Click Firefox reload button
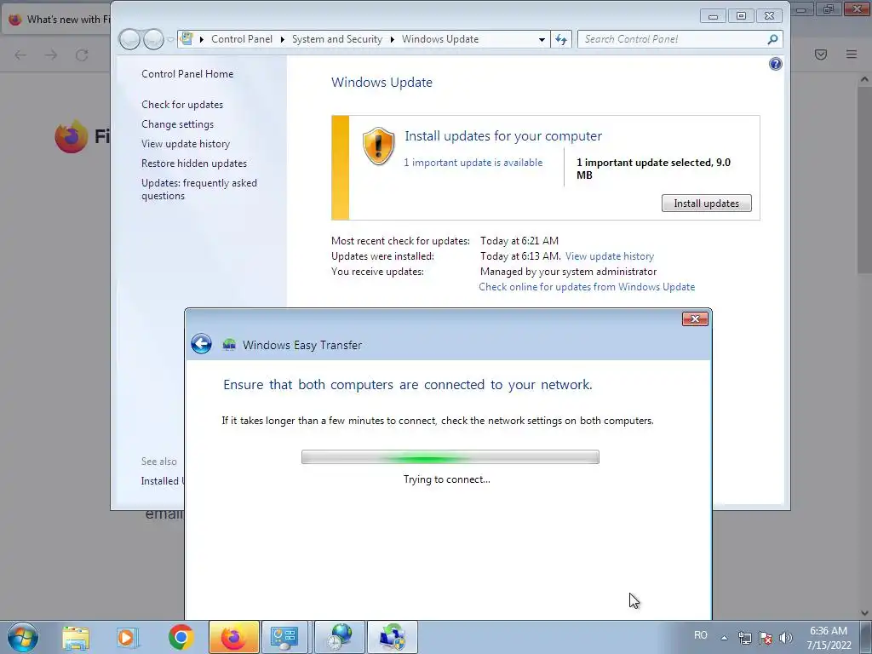Viewport: 872px width, 654px height. coord(82,55)
